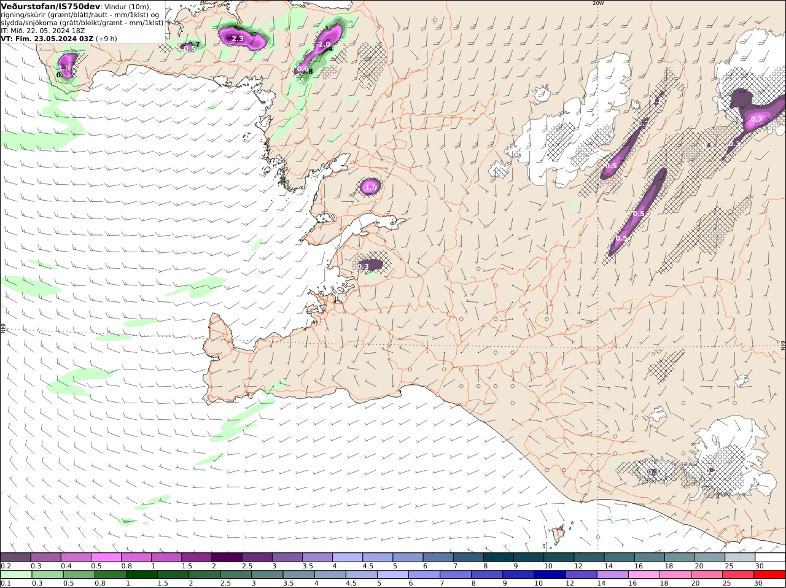Click the lower legend swatch between 0.8 and 1
786x588 pixels.
coord(111,575)
